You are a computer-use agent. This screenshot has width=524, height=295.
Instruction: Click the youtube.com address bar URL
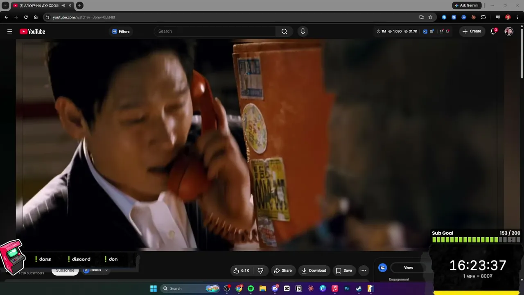84,17
